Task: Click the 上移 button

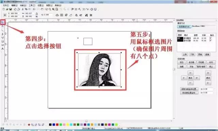Action: coord(185,54)
